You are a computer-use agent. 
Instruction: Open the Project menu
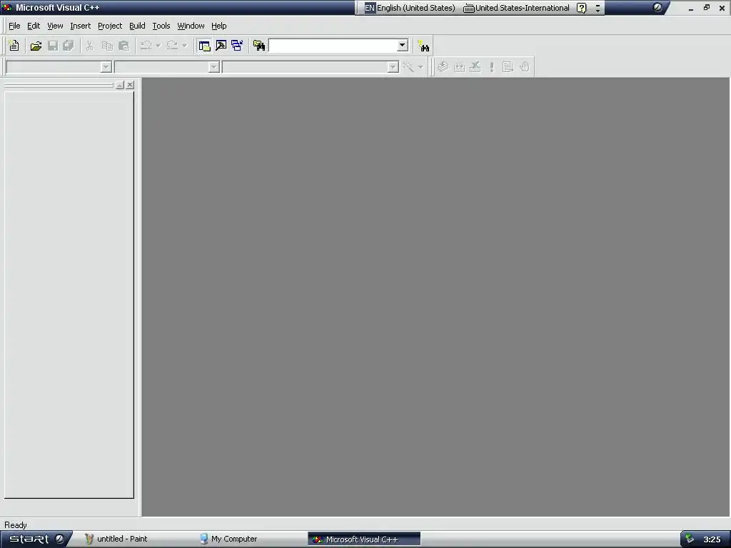click(110, 26)
